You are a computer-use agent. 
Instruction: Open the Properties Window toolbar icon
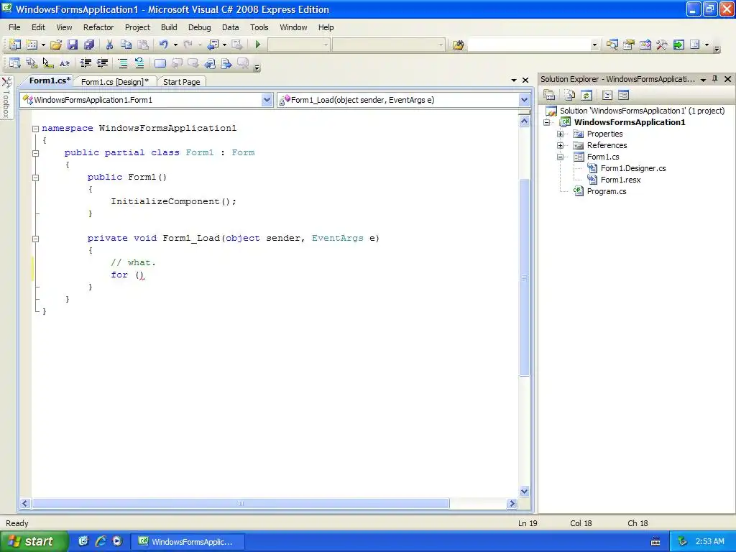click(628, 45)
